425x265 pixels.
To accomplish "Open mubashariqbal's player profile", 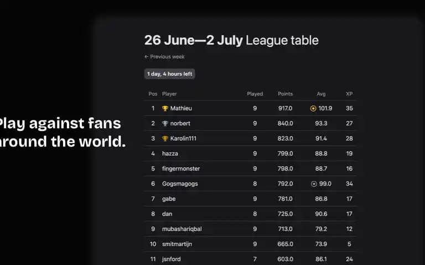I will [182, 229].
